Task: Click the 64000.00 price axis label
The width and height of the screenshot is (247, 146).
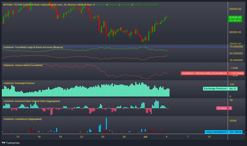Action: point(235,9)
